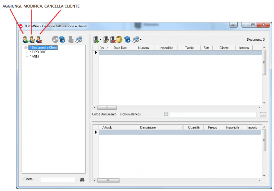Click documents grid horizontal scrollbar thumb

pyautogui.click(x=107, y=108)
